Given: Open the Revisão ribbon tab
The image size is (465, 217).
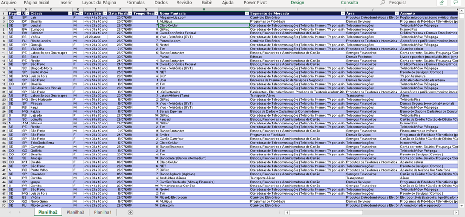Looking at the screenshot, I should [184, 3].
